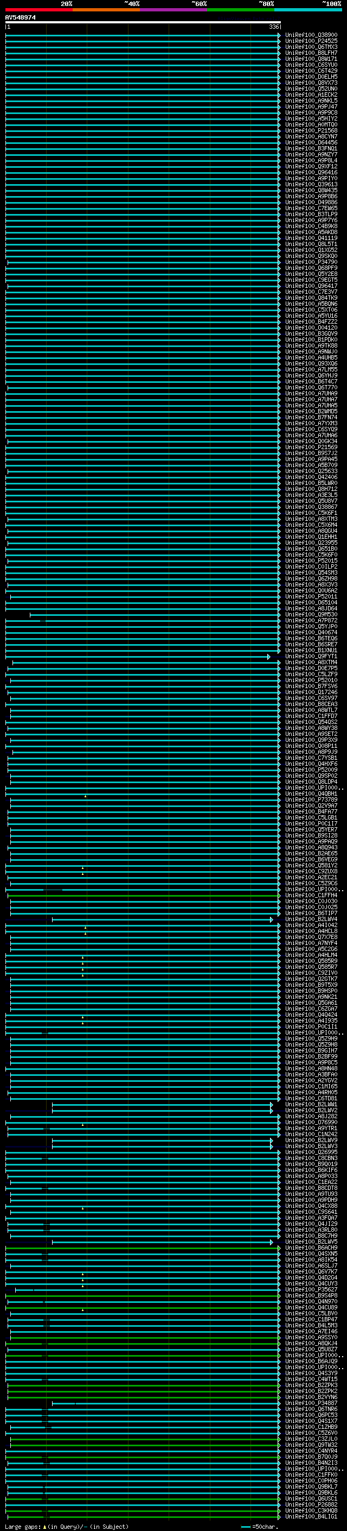Click the white query sequence bar
This screenshot has height=1531, width=347.
pyautogui.click(x=143, y=23)
